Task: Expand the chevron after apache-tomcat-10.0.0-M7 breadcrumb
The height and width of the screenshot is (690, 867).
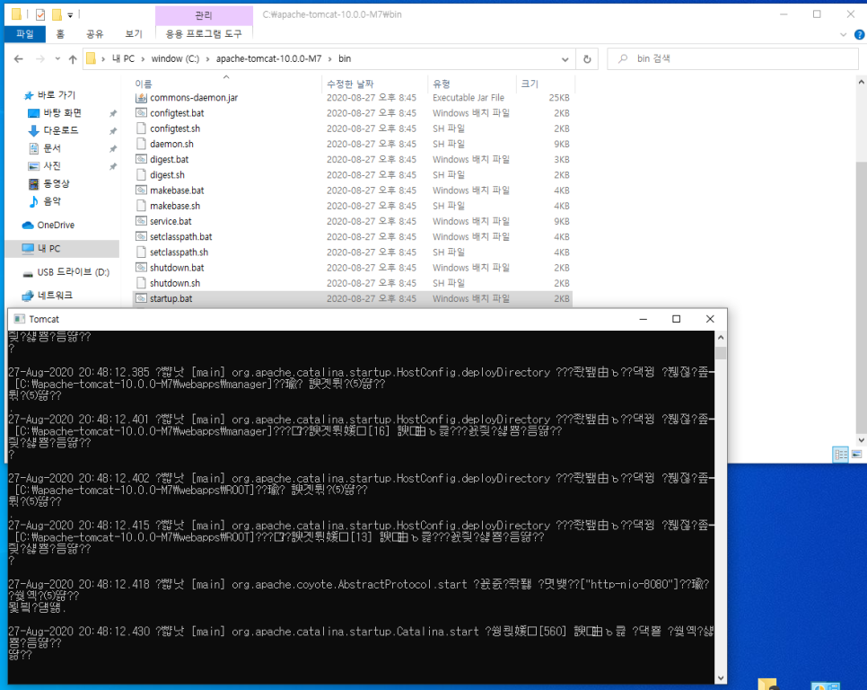Action: tap(330, 59)
